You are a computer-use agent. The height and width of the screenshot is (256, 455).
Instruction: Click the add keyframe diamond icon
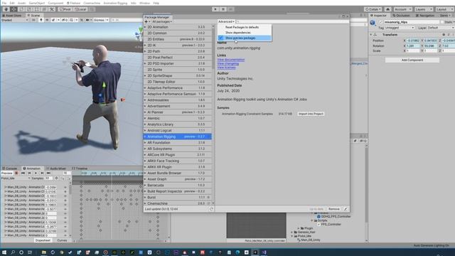click(56, 178)
